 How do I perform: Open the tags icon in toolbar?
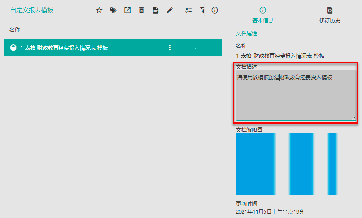[x=113, y=11]
